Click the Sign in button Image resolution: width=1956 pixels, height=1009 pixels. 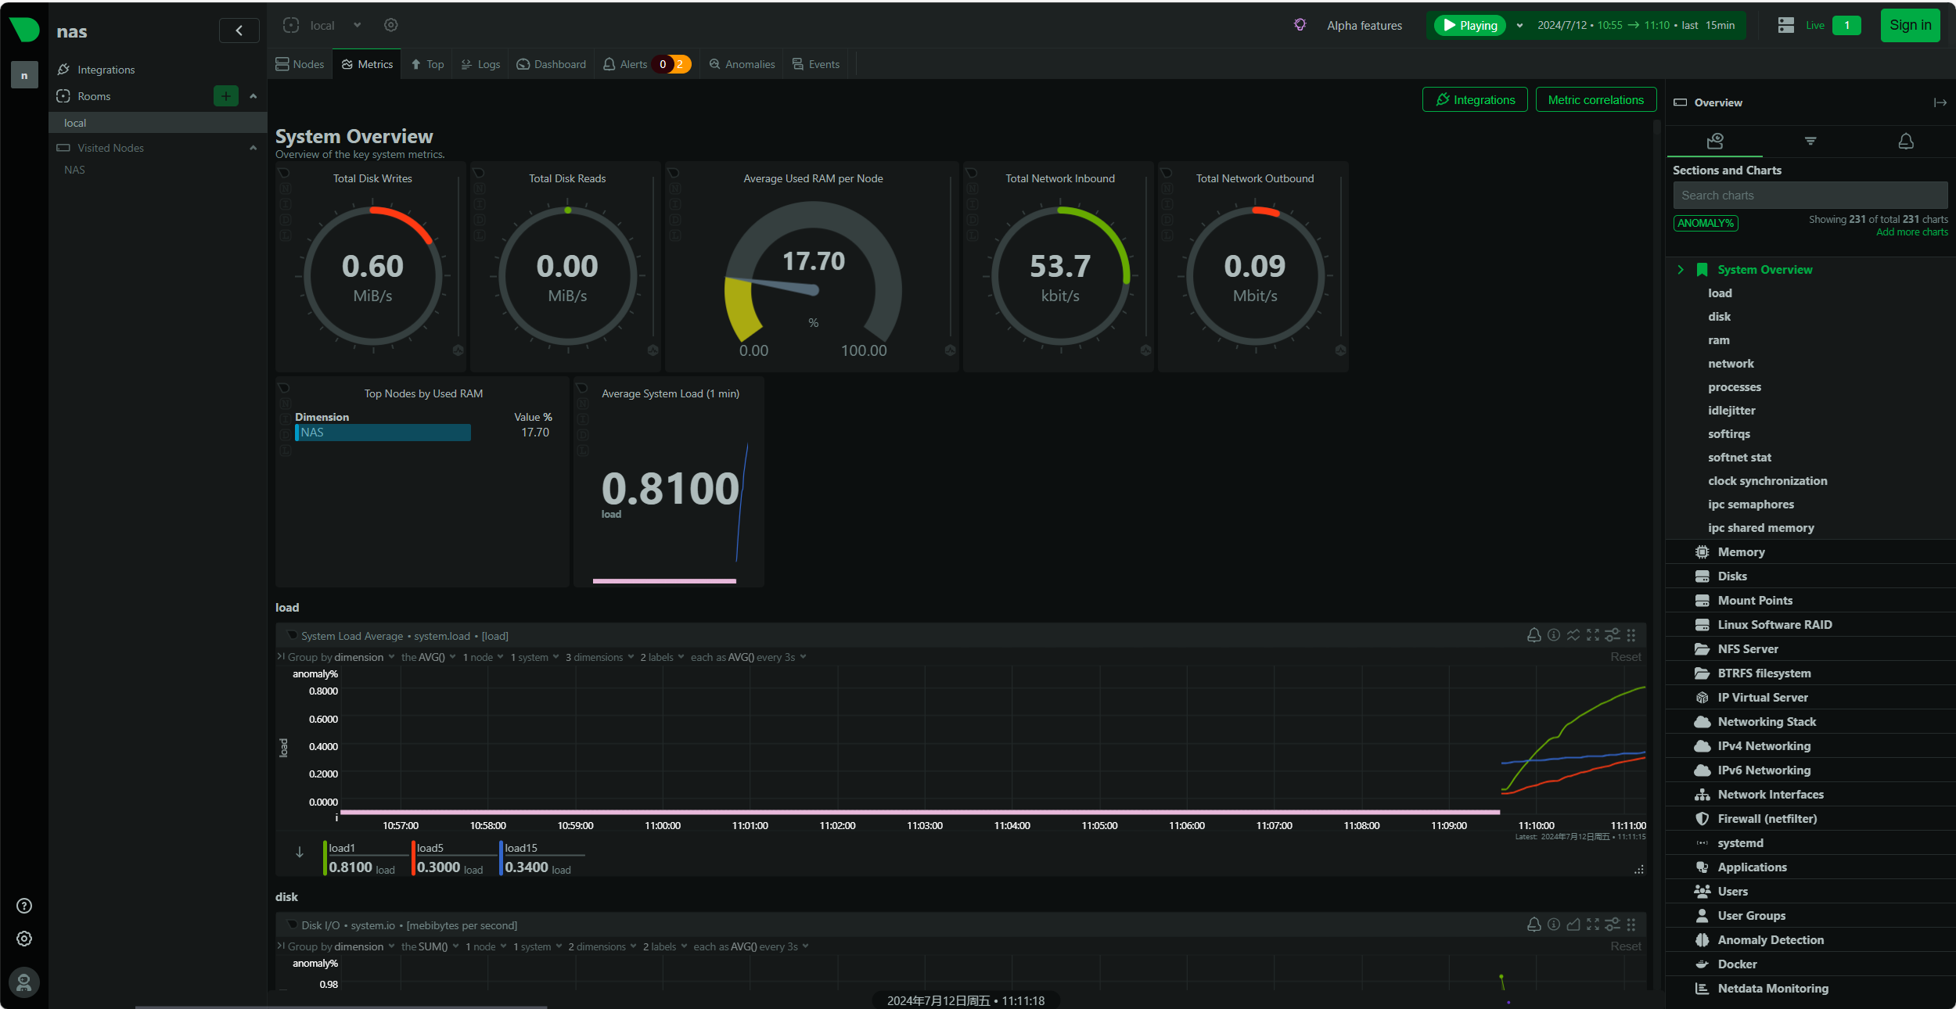point(1910,25)
